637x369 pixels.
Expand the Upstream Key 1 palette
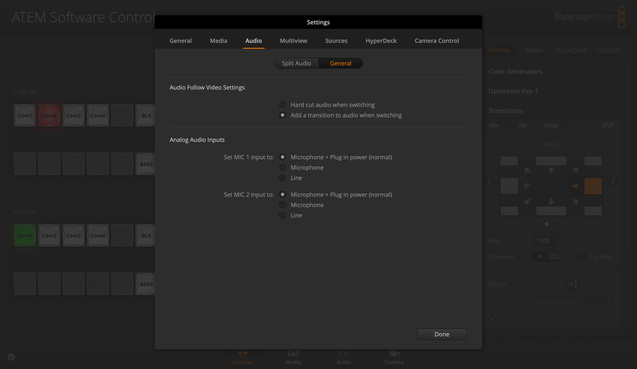pos(513,91)
